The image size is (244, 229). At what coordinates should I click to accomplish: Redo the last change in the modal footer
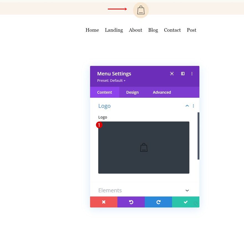pyautogui.click(x=158, y=202)
